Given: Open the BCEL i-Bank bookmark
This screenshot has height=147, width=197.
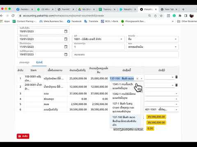Looking at the screenshot, I should coord(110,21).
